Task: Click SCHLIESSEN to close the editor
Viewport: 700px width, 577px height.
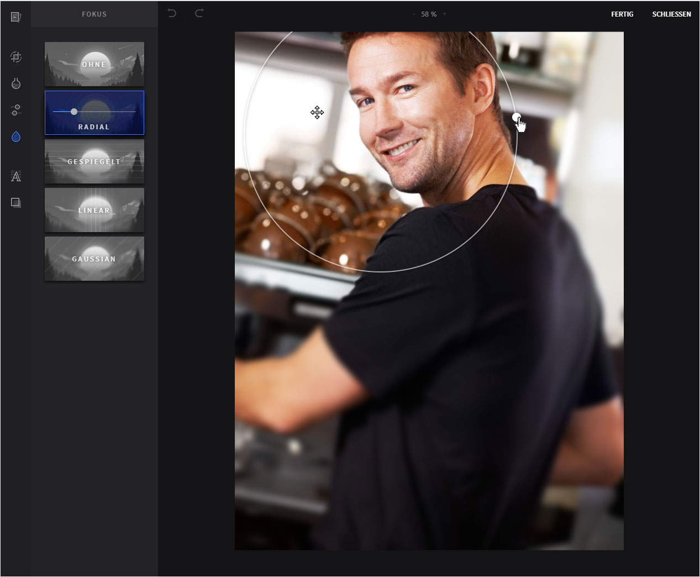Action: tap(671, 14)
